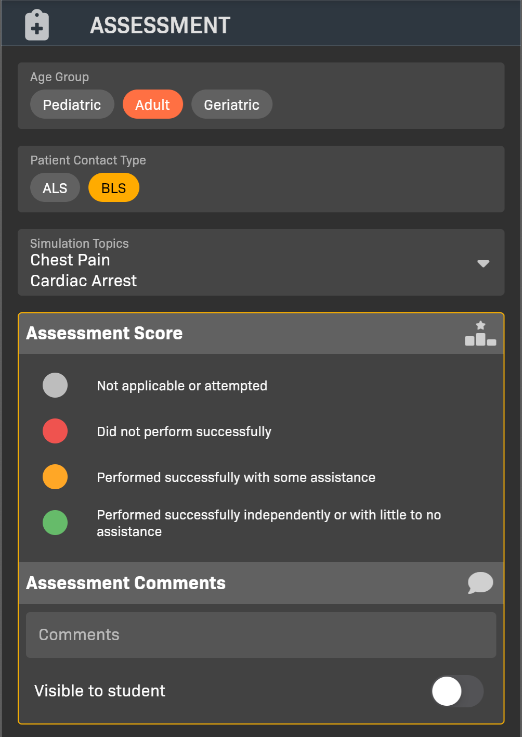Select the Pediatric age group

(x=72, y=105)
